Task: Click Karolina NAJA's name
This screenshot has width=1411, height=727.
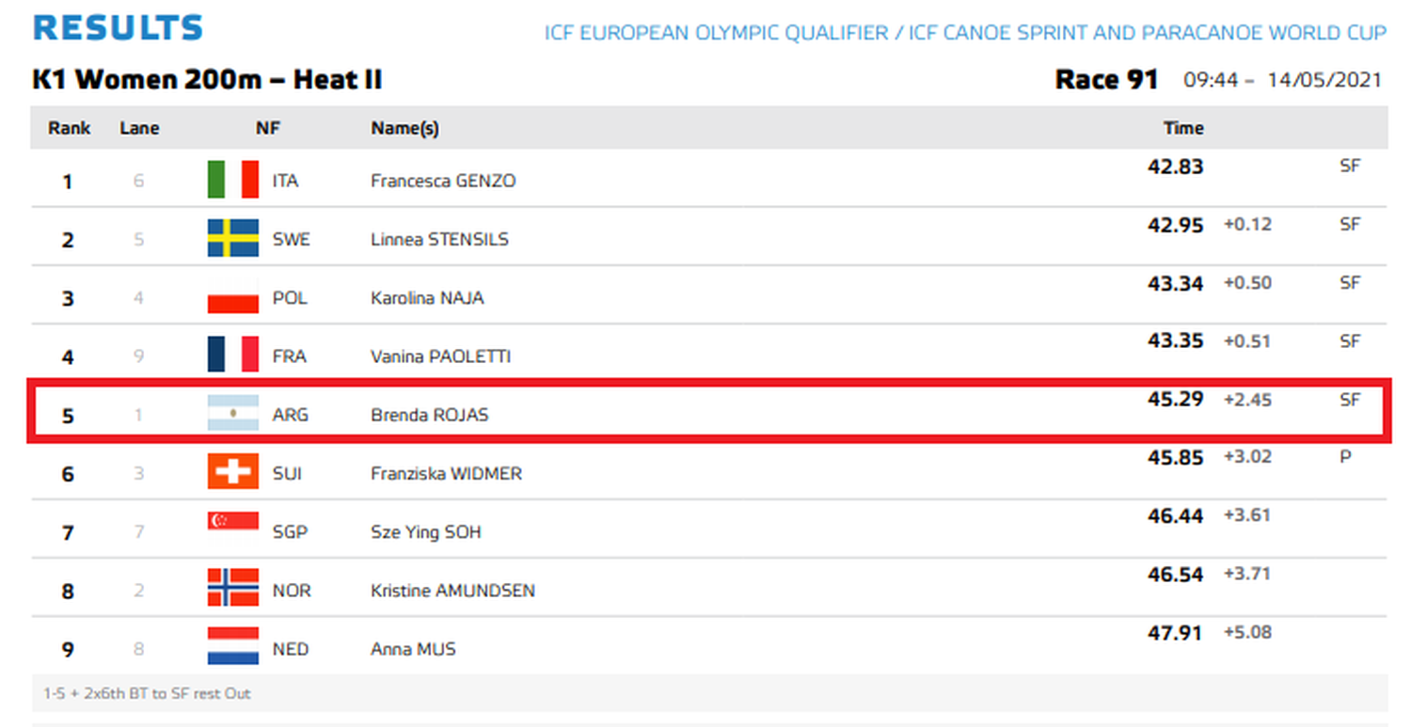Action: click(427, 298)
